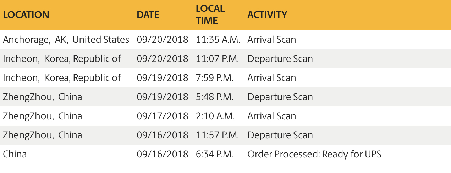The image size is (451, 173).
Task: Click the 5:48 P.M. time cell
Action: (x=215, y=97)
